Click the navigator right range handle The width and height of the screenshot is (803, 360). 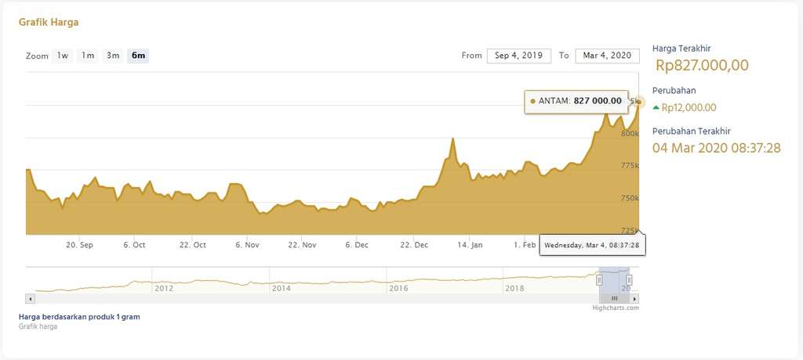point(629,279)
